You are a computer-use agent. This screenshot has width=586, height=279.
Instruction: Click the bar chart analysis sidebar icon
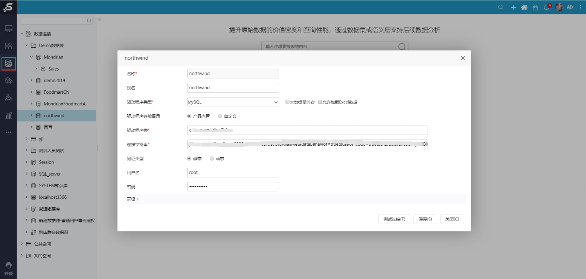[x=9, y=115]
